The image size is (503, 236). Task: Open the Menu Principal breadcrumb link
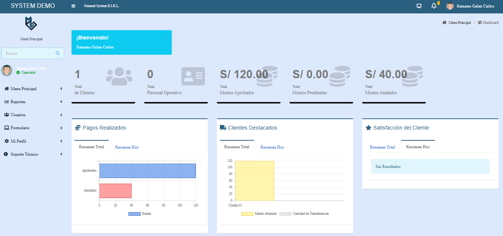459,23
